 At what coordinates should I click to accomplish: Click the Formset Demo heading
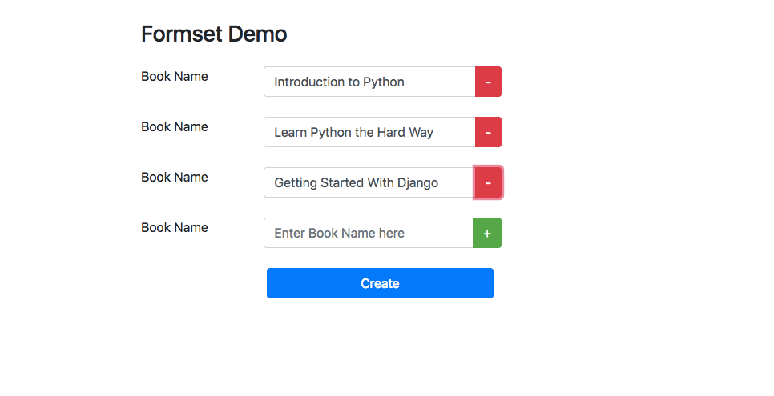(x=214, y=34)
